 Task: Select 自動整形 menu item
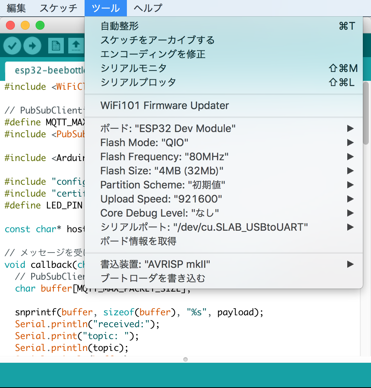coord(224,26)
